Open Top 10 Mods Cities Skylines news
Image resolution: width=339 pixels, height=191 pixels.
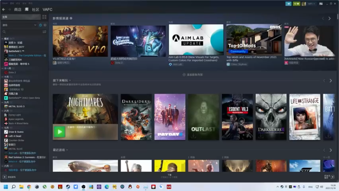pyautogui.click(x=254, y=39)
